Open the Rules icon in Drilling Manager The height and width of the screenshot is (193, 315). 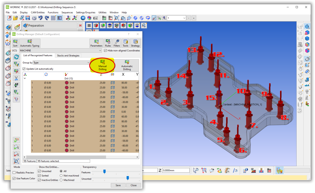click(x=108, y=43)
